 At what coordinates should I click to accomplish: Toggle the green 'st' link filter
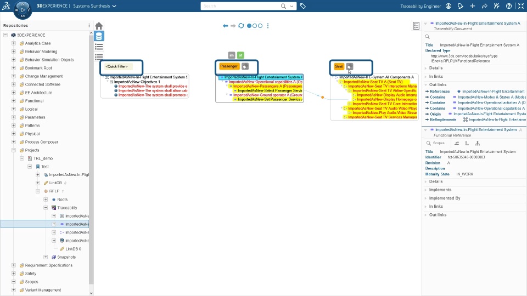(x=240, y=55)
